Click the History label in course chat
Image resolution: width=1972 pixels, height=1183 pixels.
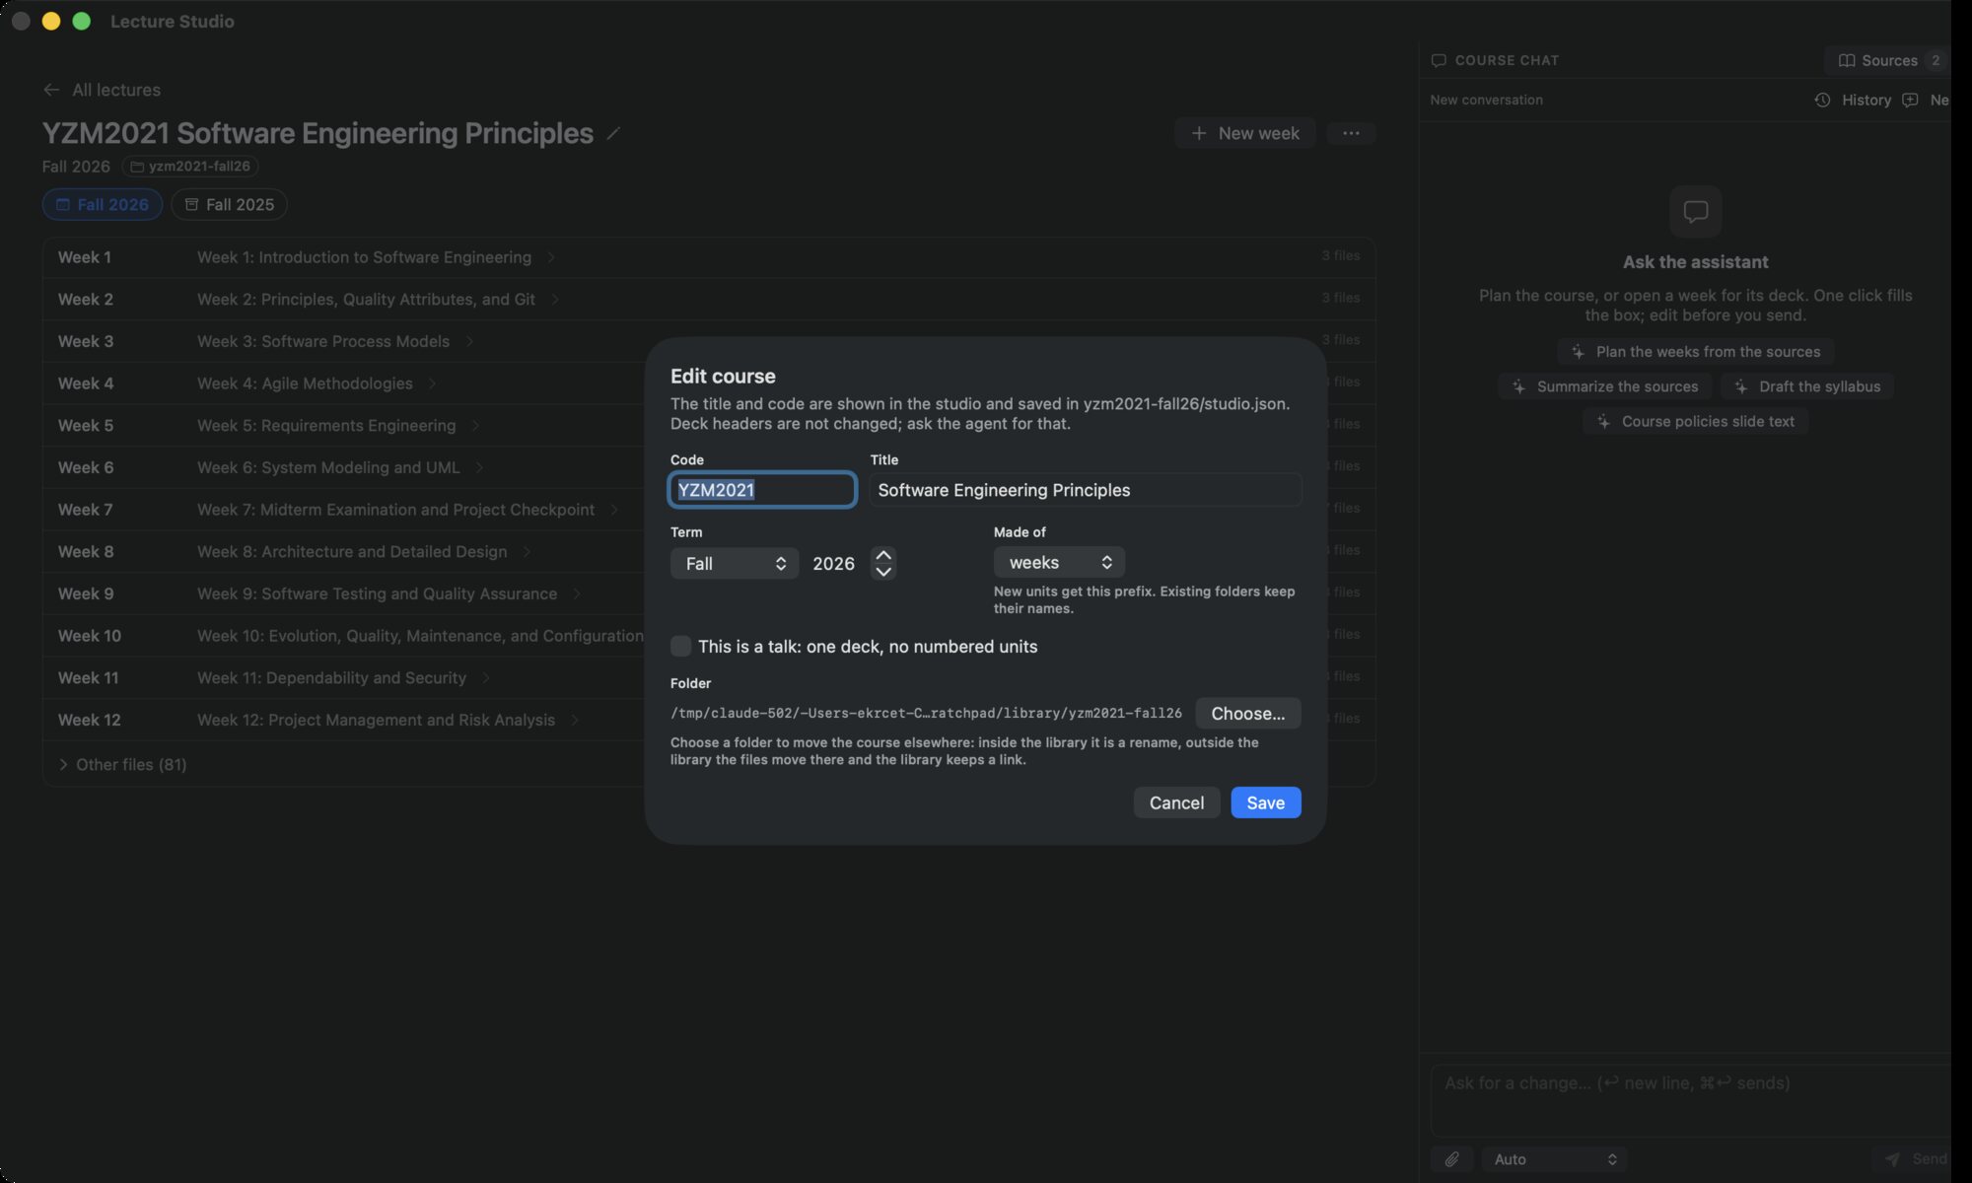coord(1866,100)
